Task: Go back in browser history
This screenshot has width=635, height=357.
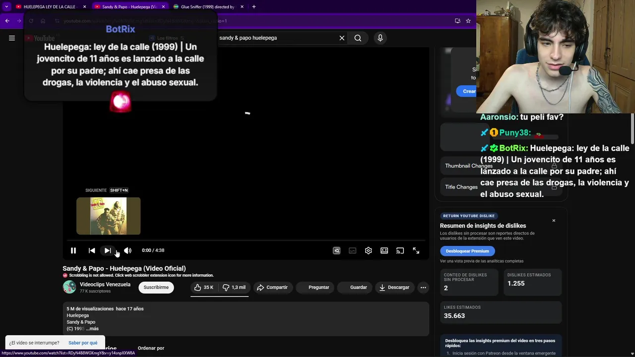Action: [x=7, y=21]
